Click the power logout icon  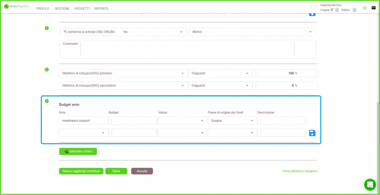pos(365,8)
